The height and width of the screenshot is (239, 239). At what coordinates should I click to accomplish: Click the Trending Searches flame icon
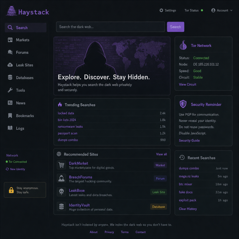(60, 104)
